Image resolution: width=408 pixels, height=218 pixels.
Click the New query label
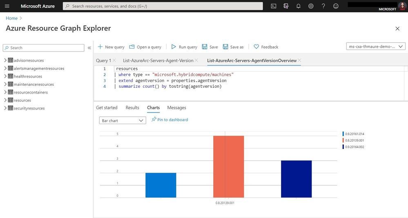coord(115,47)
